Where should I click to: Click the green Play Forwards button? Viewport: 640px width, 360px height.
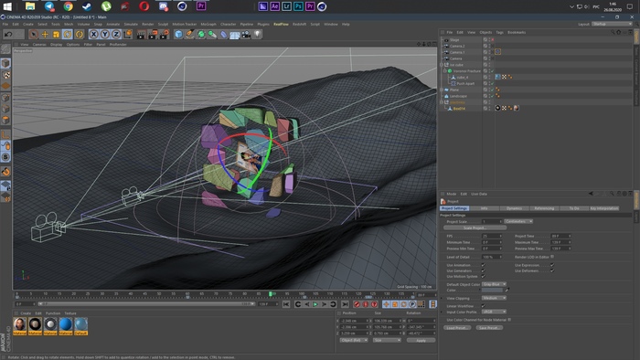coord(315,304)
